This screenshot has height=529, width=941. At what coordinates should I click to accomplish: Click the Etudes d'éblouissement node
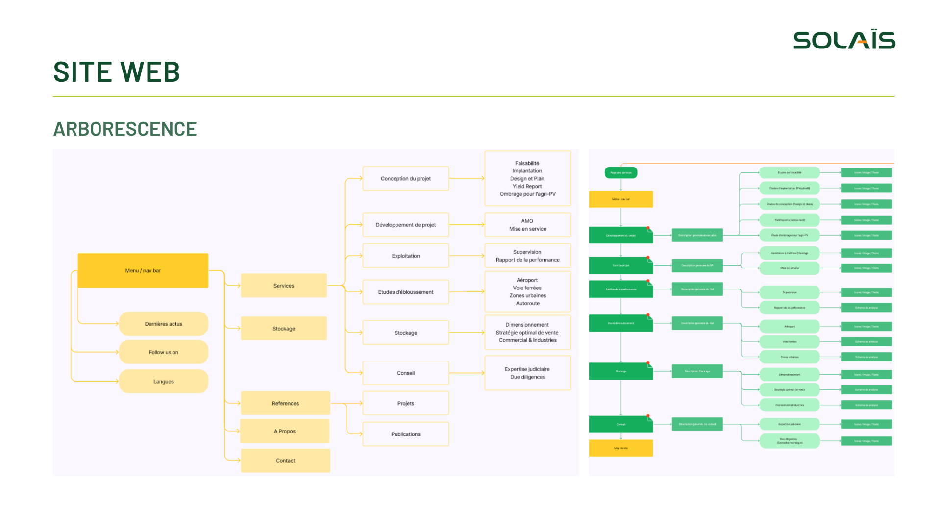pos(405,292)
